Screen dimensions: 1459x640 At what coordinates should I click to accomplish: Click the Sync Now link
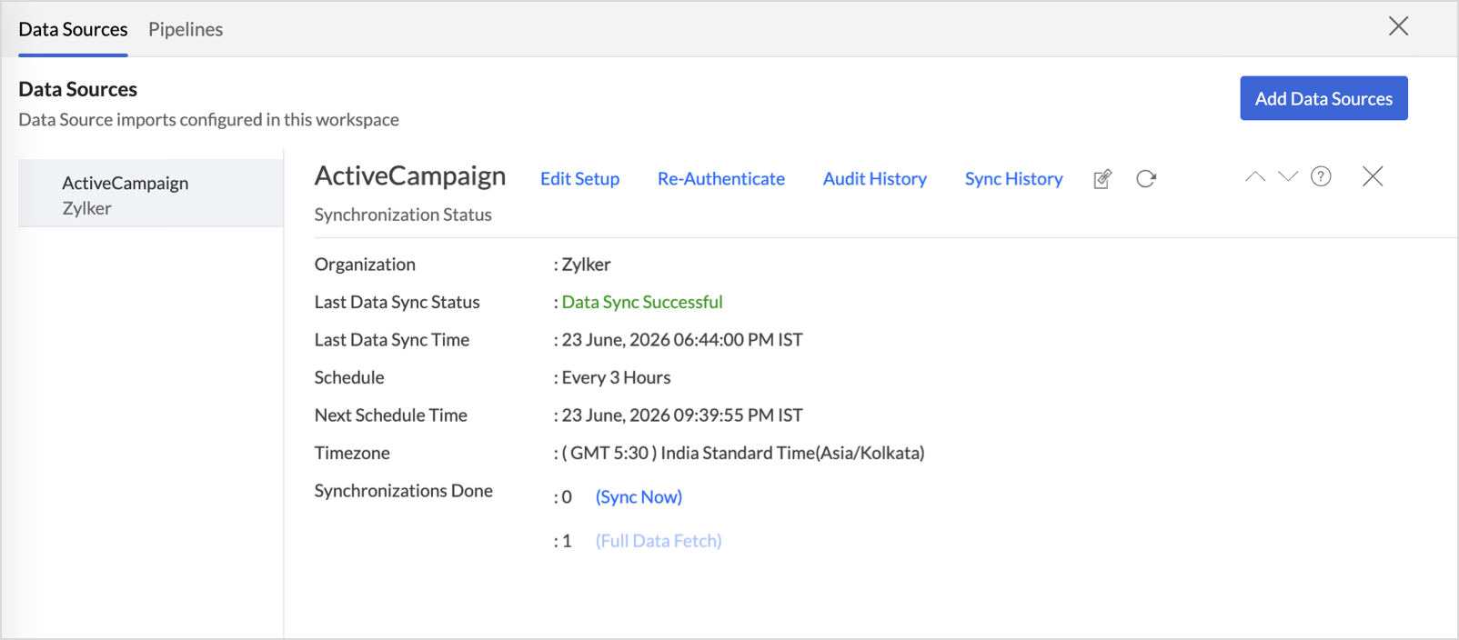point(639,497)
